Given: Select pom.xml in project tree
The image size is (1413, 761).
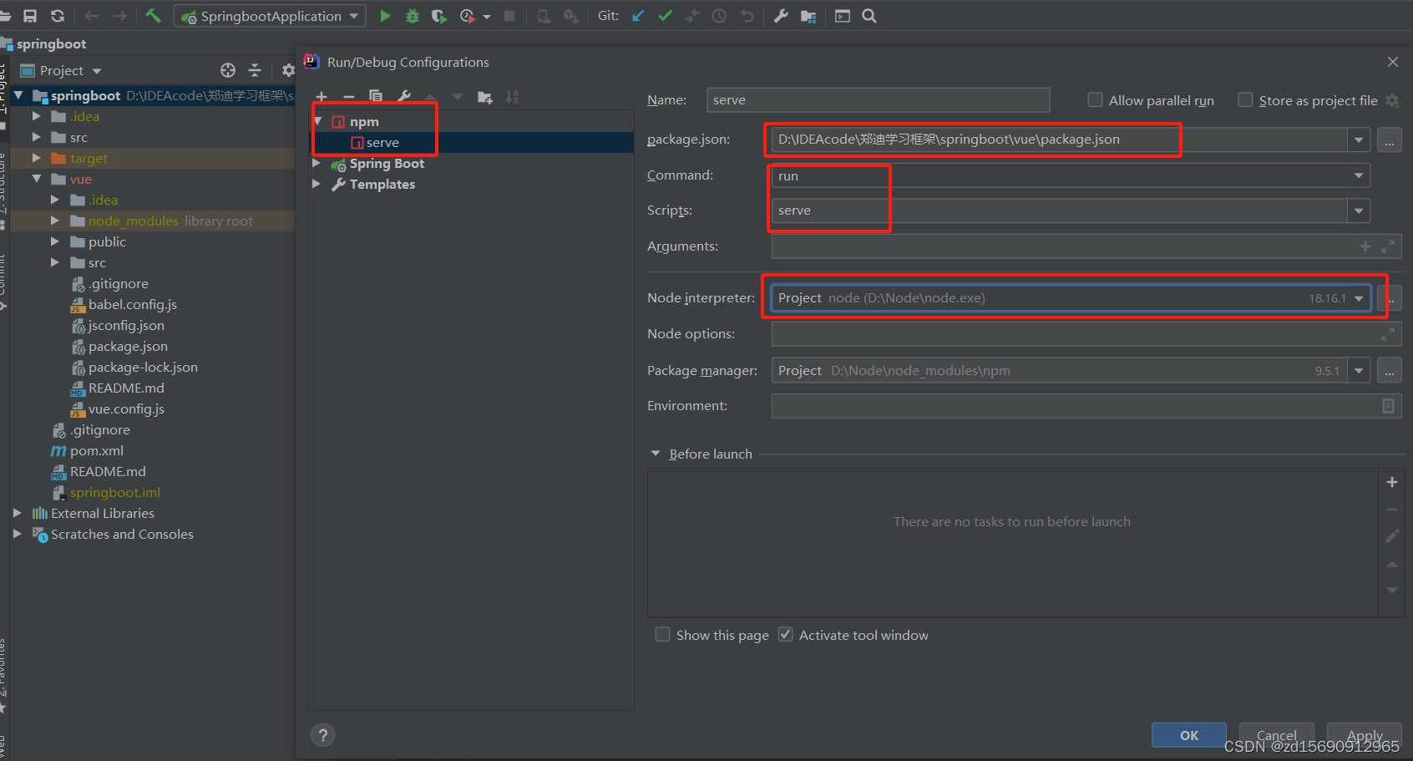Looking at the screenshot, I should point(97,450).
